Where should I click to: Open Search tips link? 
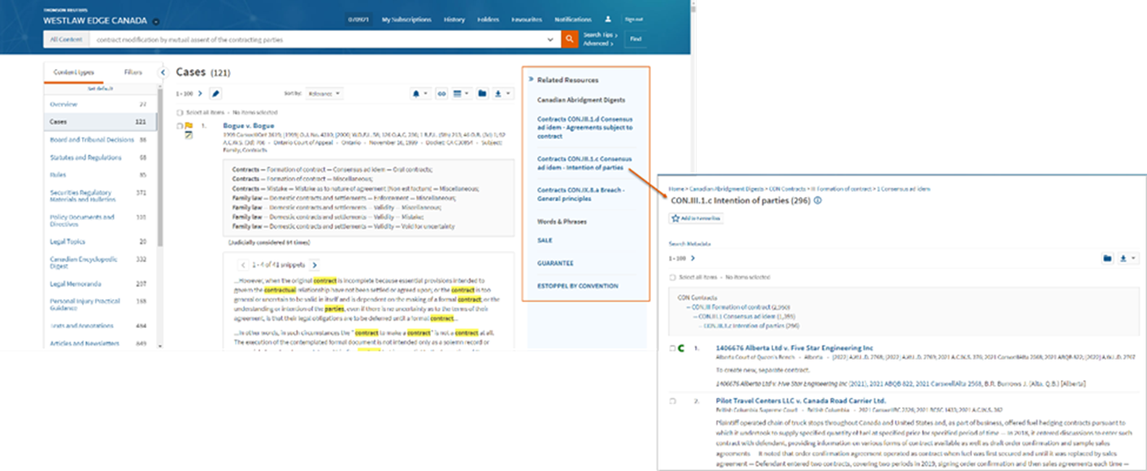click(x=600, y=35)
